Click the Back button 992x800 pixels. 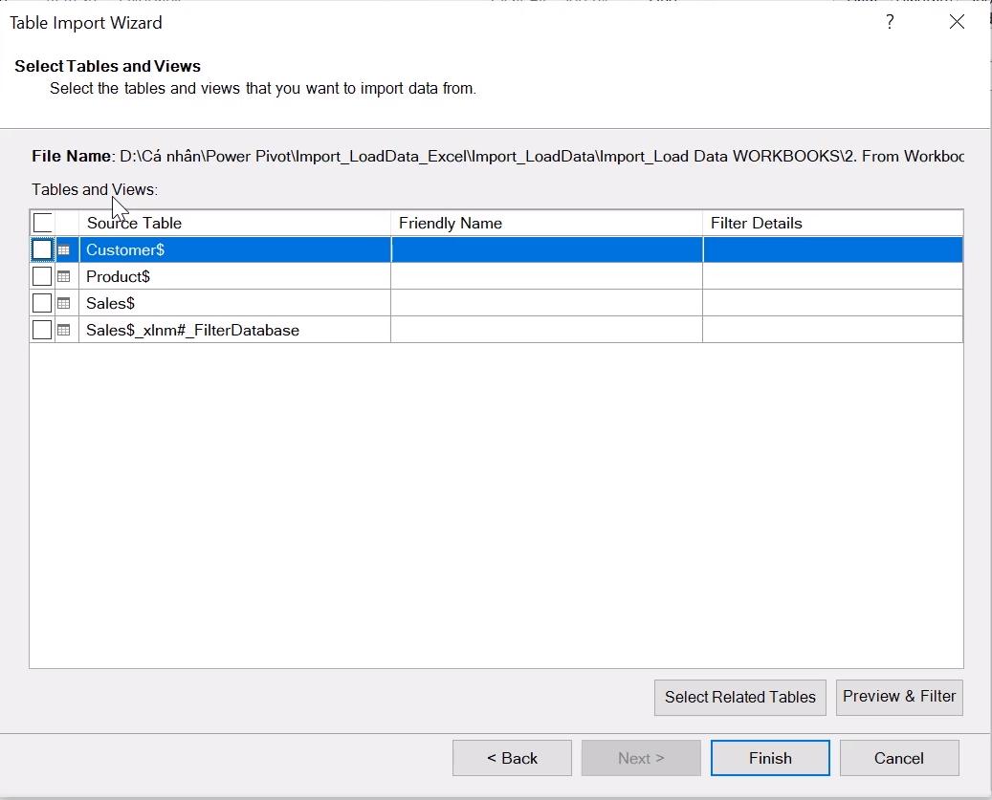click(x=512, y=757)
